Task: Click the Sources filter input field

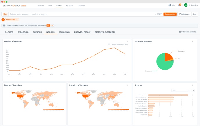Action: (180, 90)
